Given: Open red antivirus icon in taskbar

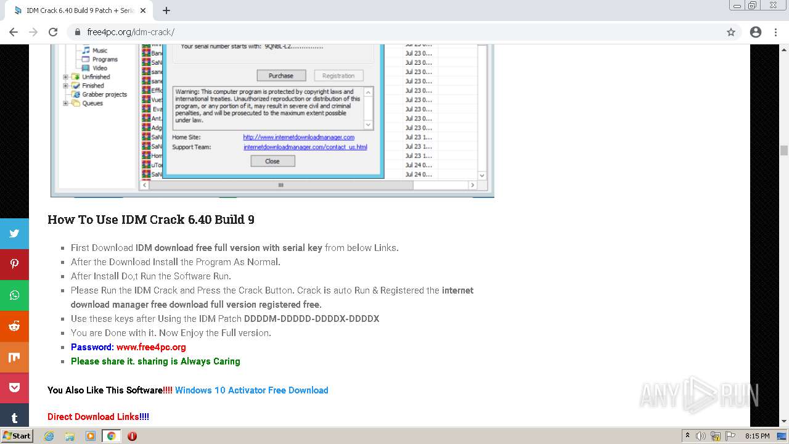Looking at the screenshot, I should coord(132,436).
